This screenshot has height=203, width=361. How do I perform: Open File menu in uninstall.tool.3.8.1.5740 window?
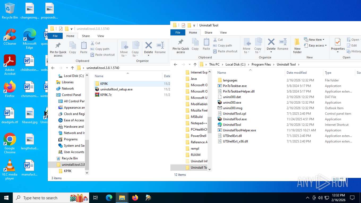click(55, 36)
